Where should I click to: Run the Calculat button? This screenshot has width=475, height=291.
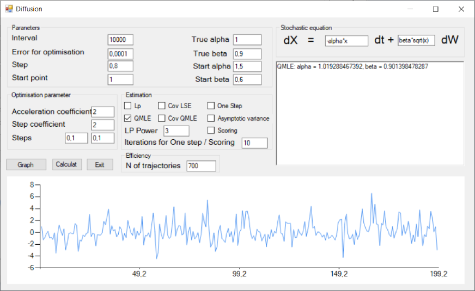click(67, 164)
